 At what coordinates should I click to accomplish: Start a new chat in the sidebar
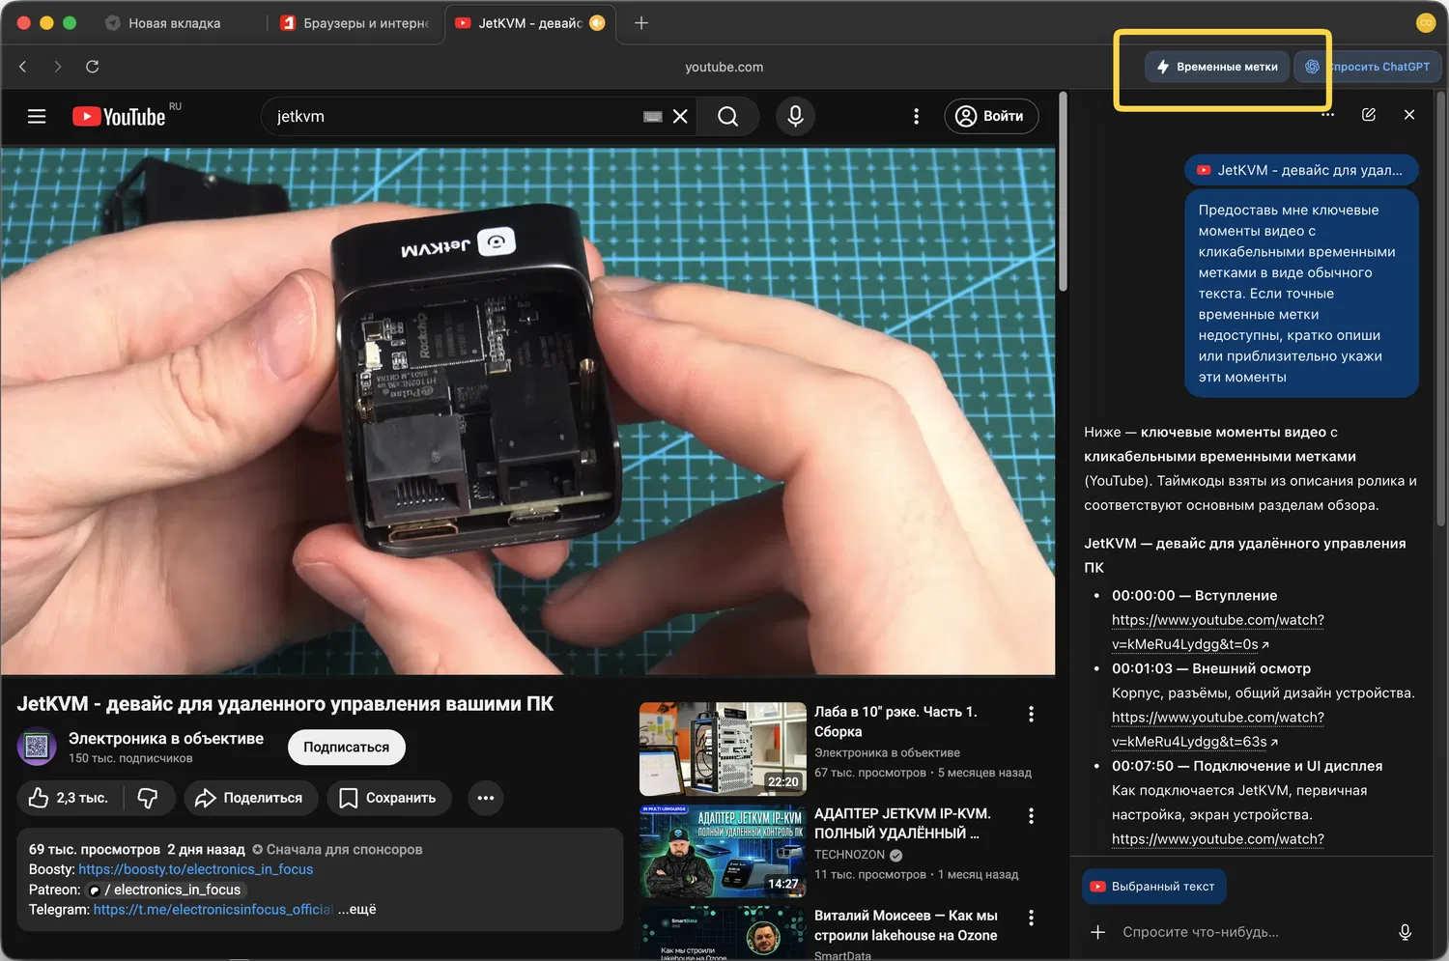pyautogui.click(x=1369, y=115)
